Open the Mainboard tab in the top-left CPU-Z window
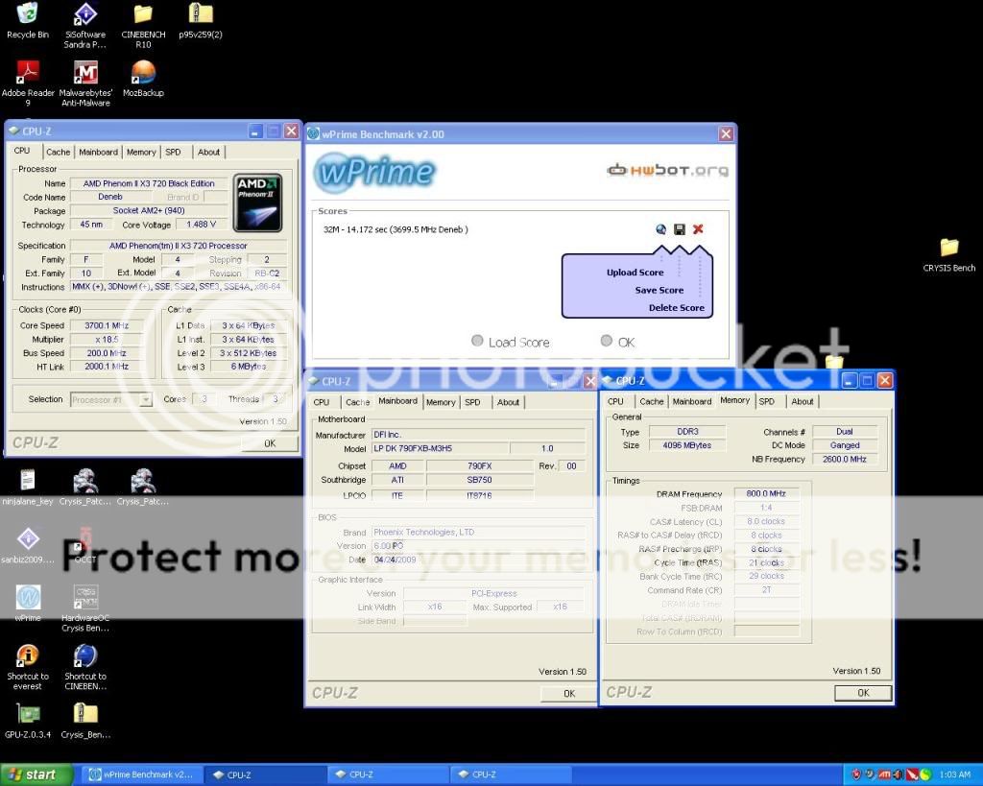 tap(99, 152)
